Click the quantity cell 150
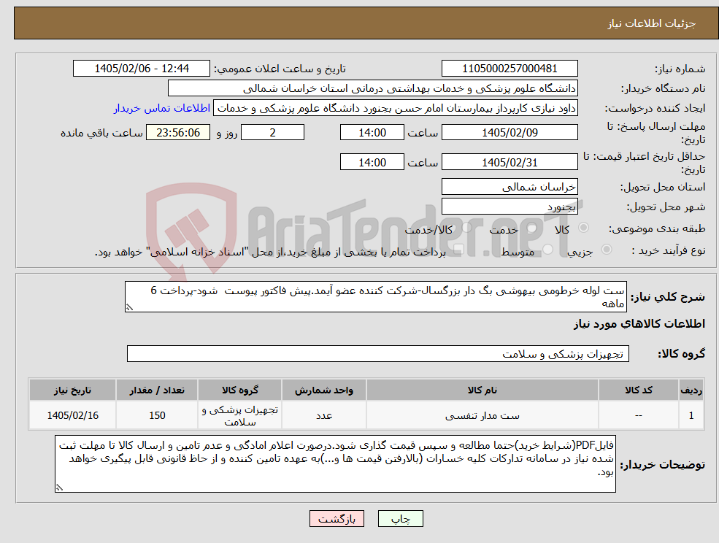 tap(157, 415)
